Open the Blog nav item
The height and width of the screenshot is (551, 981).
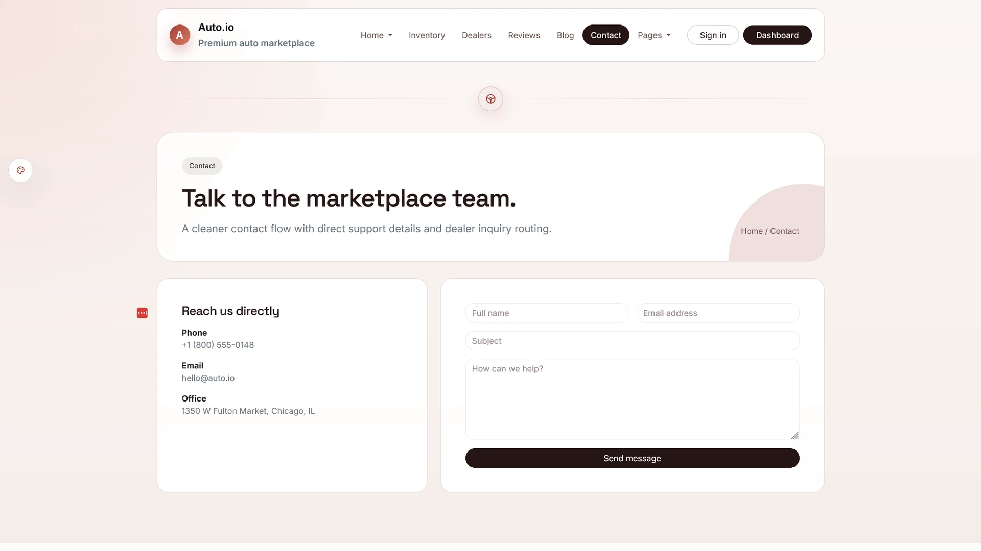tap(565, 35)
